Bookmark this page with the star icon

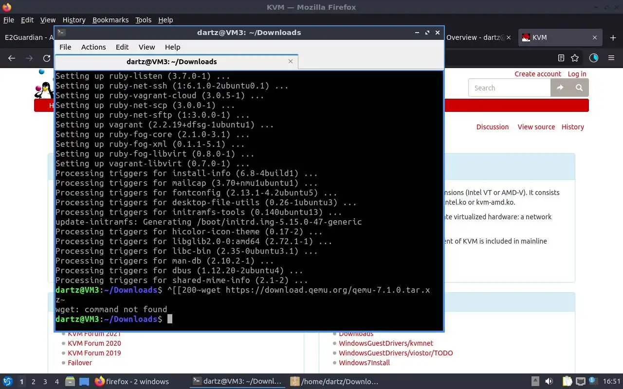(x=575, y=58)
